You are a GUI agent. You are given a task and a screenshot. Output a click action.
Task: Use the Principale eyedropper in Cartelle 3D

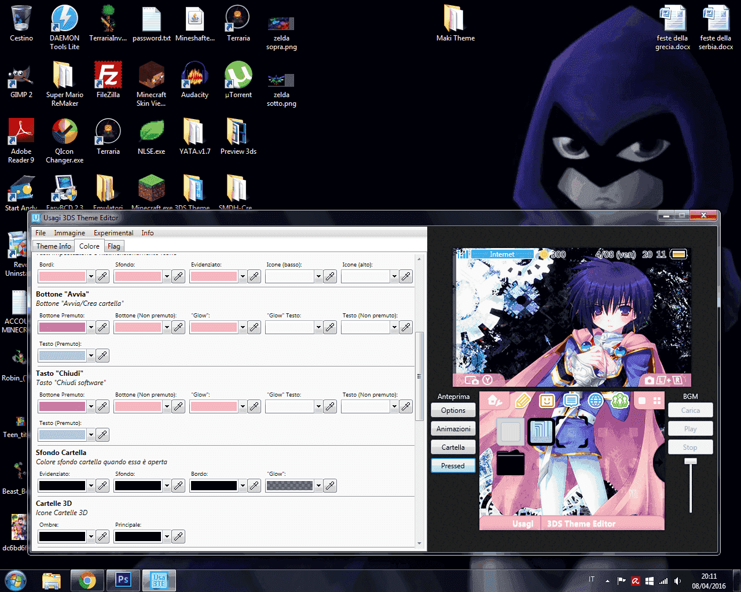(178, 536)
